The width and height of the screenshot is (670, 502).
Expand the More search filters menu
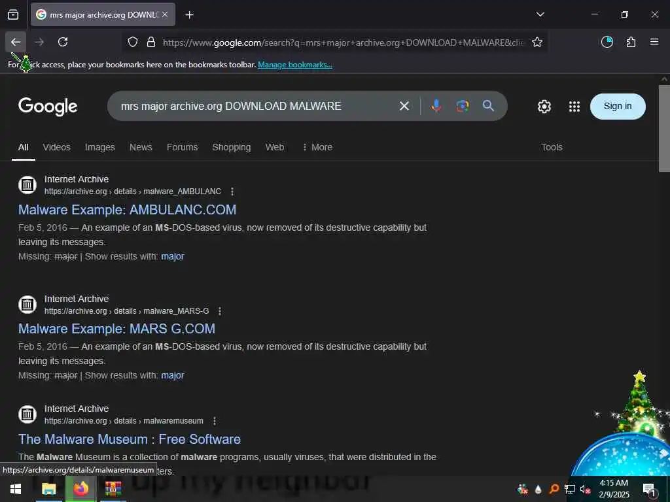pos(317,147)
